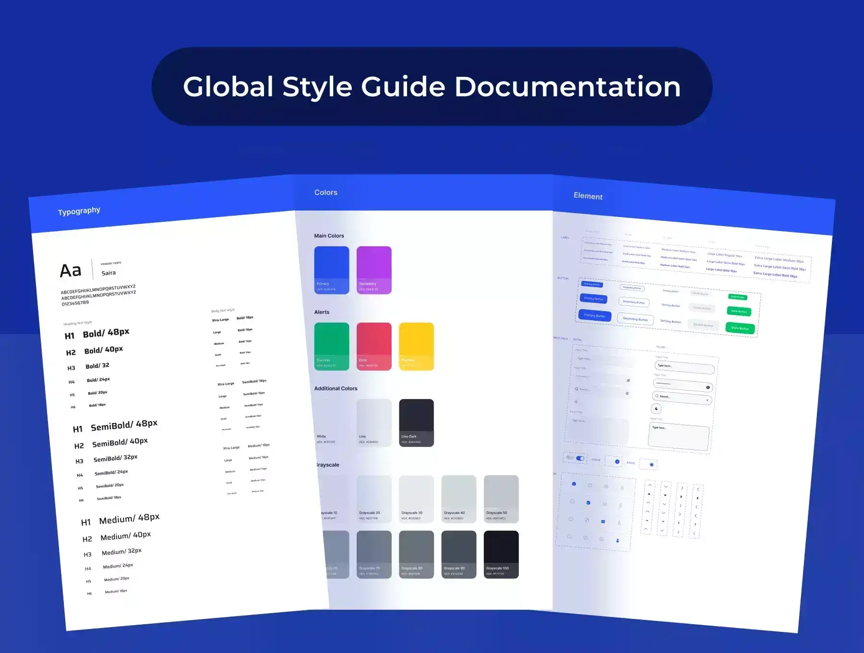The image size is (864, 653).
Task: Click the X icon in filled Search field
Action: tap(707, 400)
